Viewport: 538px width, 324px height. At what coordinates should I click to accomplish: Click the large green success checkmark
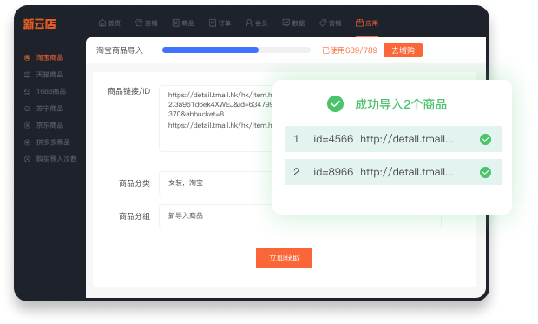pyautogui.click(x=335, y=103)
